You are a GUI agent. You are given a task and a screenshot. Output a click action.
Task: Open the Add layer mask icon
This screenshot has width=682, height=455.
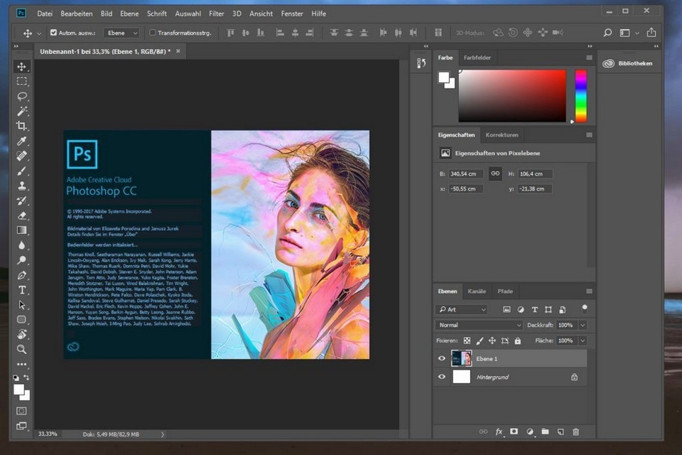[514, 432]
